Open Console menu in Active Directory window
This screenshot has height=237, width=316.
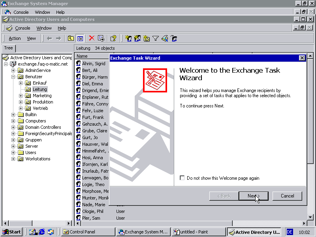point(23,28)
